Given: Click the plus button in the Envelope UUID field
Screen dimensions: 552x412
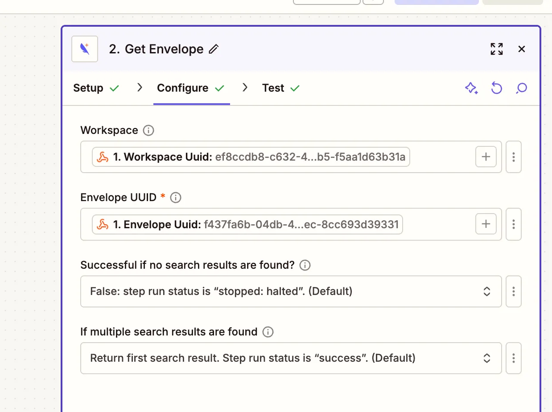Looking at the screenshot, I should [x=486, y=224].
